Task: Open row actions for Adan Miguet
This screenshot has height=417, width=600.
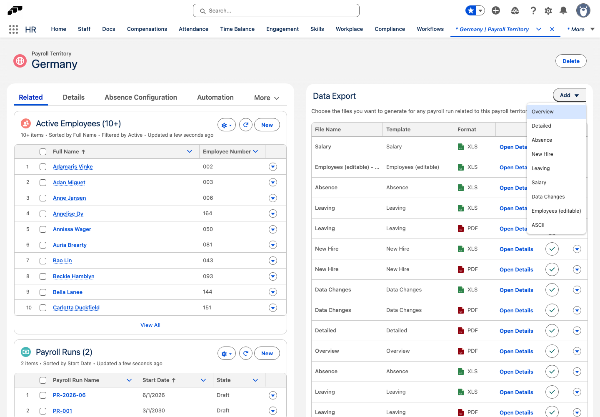Action: [x=273, y=182]
